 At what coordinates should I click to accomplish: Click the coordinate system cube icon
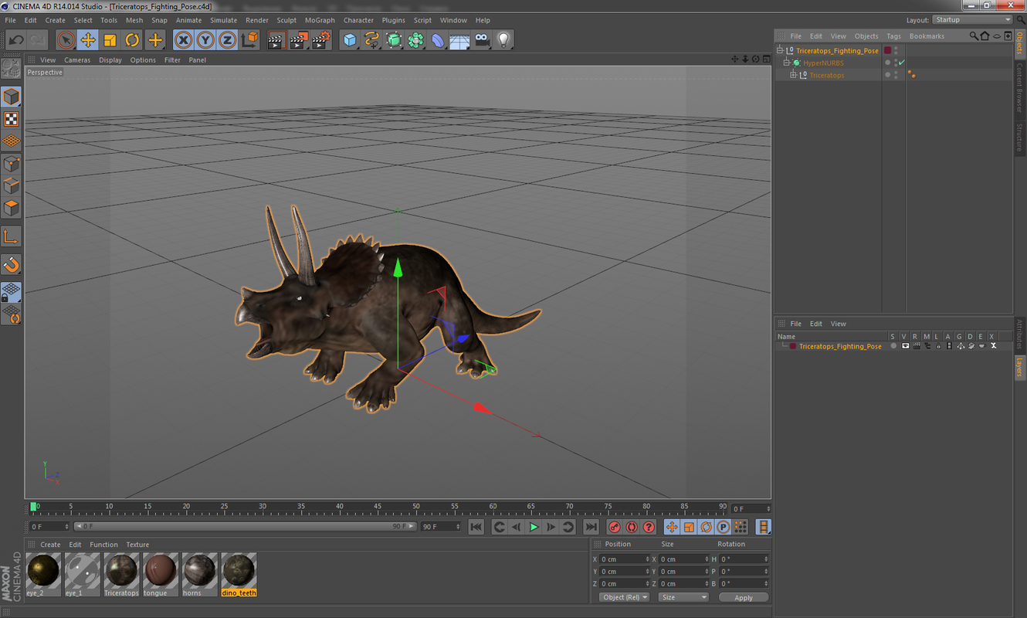point(249,39)
